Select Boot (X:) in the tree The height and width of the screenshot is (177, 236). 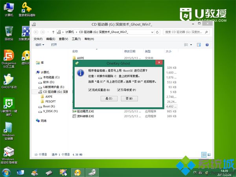click(x=47, y=107)
